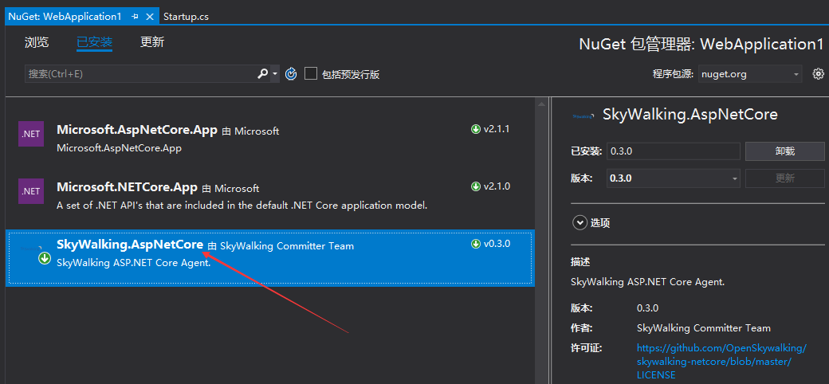Screen dimensions: 829x384
Task: Click 'SkyWalking Committer Team' in package list
Action: click(286, 246)
